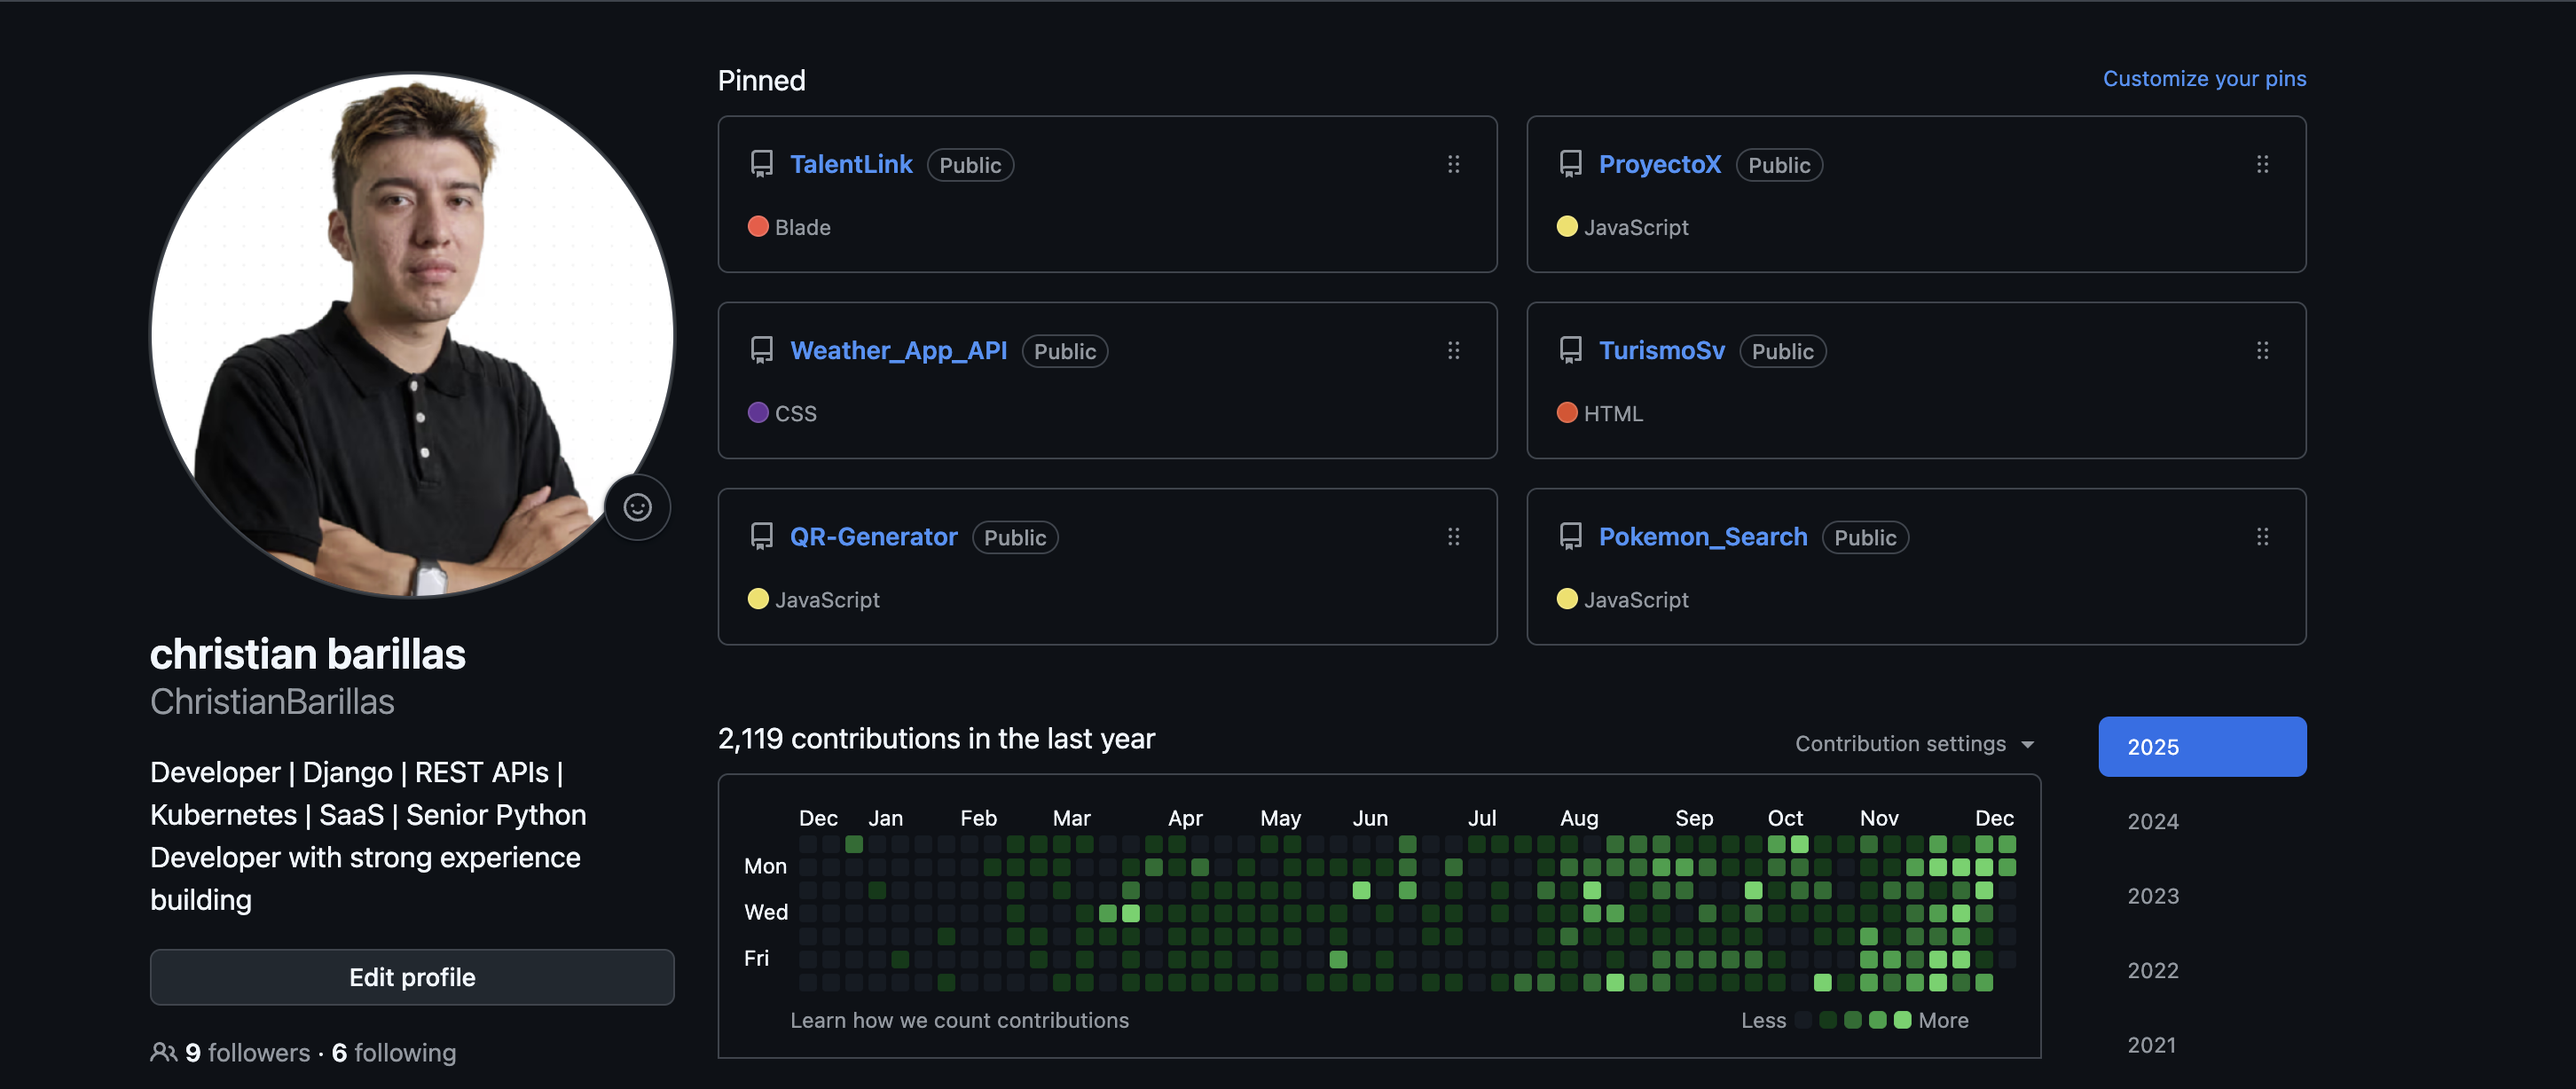The image size is (2576, 1089).
Task: Select the 2024 contributions year
Action: pyautogui.click(x=2152, y=821)
